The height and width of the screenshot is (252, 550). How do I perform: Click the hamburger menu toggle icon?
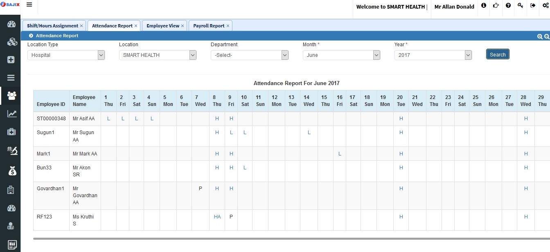(29, 5)
